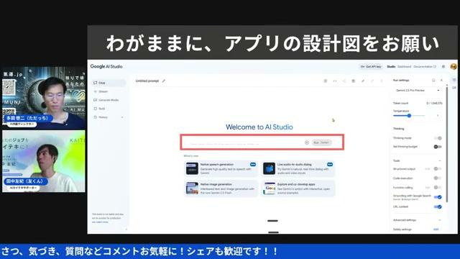Open the more options vertical dots menu
This screenshot has height=259, width=460.
(x=382, y=81)
